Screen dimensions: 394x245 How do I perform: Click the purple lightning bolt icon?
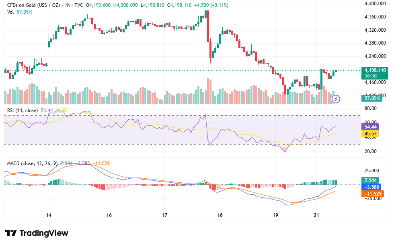tap(336, 99)
